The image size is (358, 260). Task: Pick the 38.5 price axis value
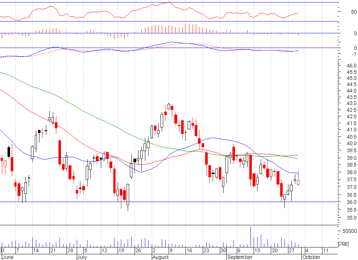click(x=352, y=165)
